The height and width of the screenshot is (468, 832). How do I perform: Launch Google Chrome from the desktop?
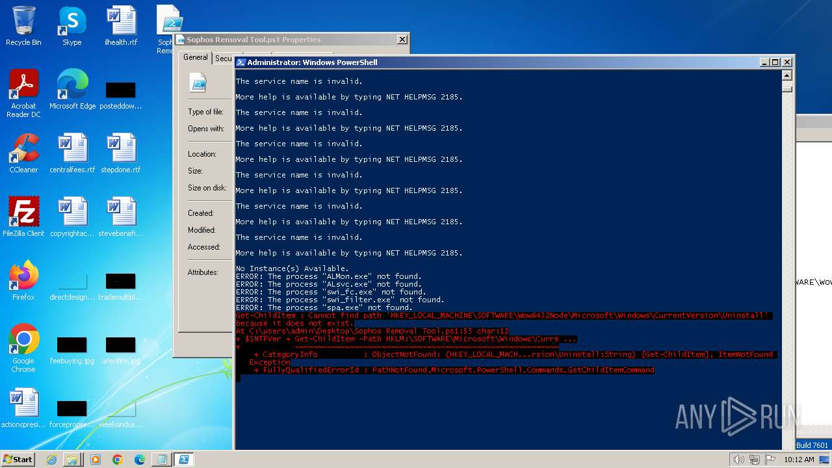(x=23, y=348)
